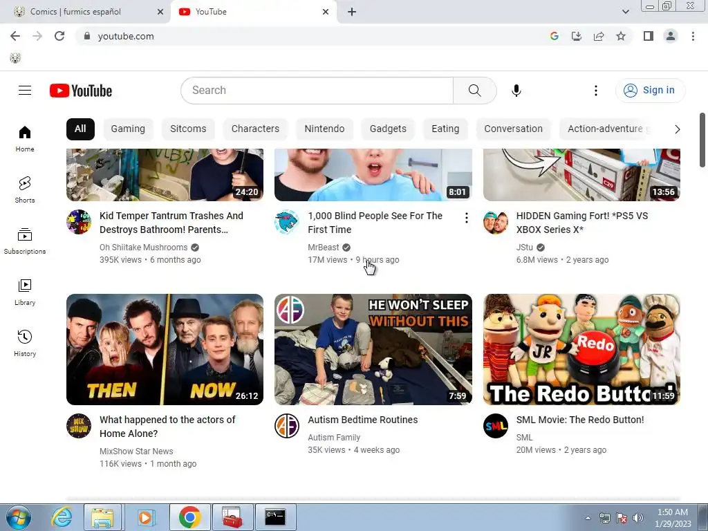Viewport: 708px width, 531px height.
Task: Open Shorts from sidebar
Action: click(25, 189)
